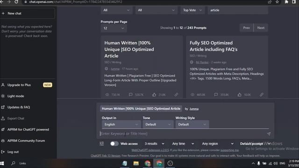299x168 pixels.
Task: Change Prompts per Page dropdown value 12
Action: 114,28
